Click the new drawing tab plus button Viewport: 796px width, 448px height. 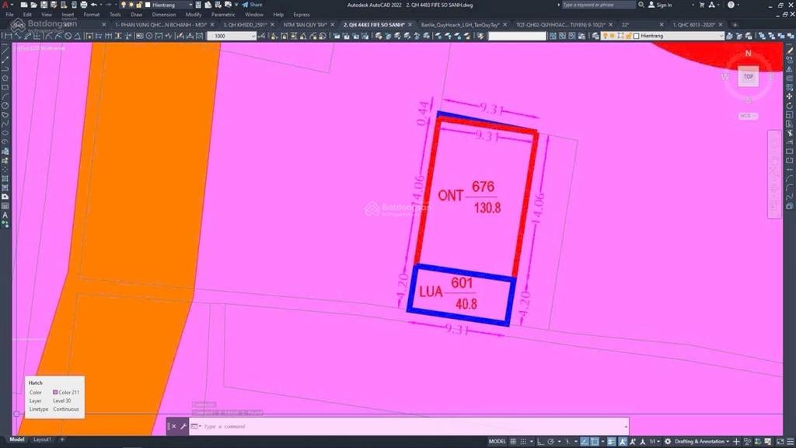click(x=735, y=24)
